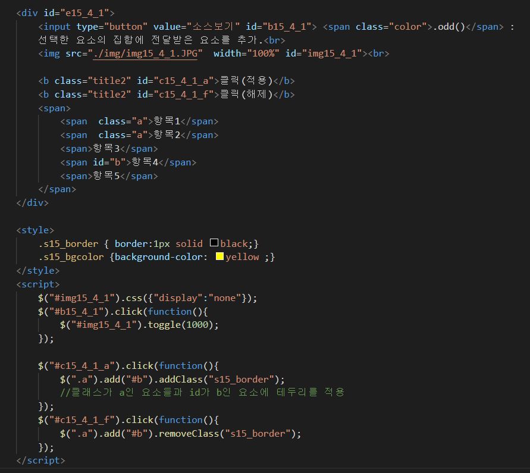
Task: Click the .s15_border selector
Action: click(x=68, y=243)
